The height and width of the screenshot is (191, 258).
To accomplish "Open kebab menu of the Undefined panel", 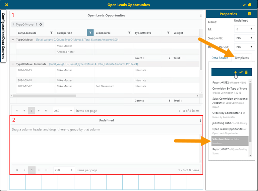I will (201, 120).
